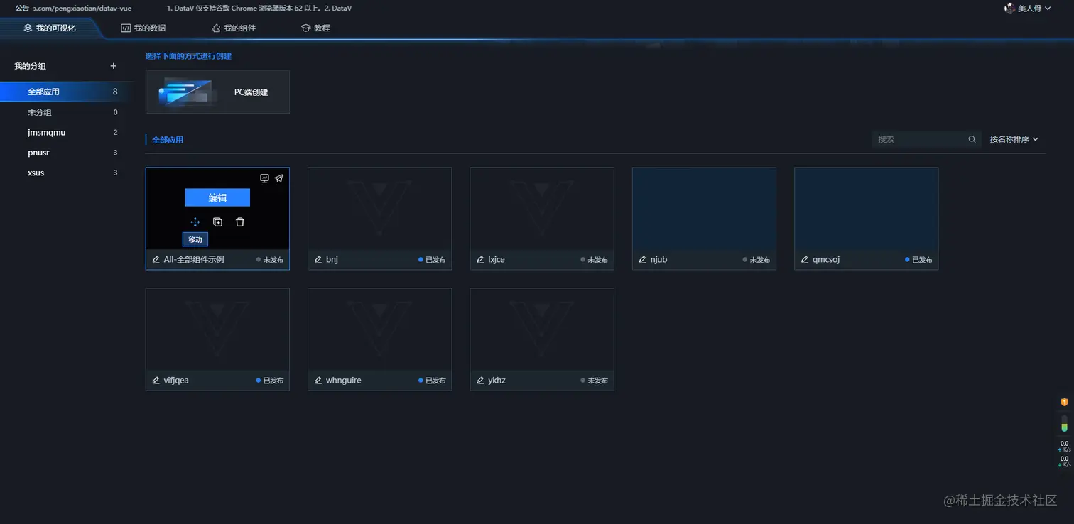Click the DataV Chrome 浏览器版本 62 announcement text
The image size is (1074, 524).
click(x=259, y=9)
